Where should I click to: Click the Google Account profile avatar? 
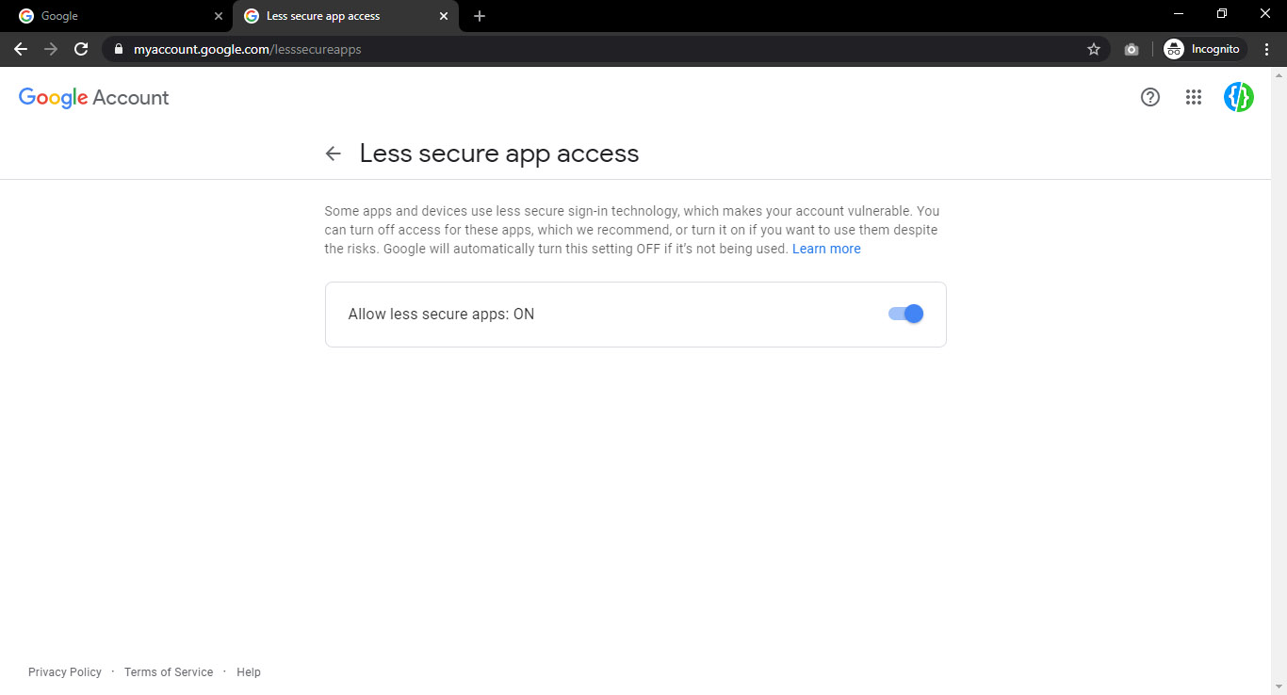(x=1238, y=97)
